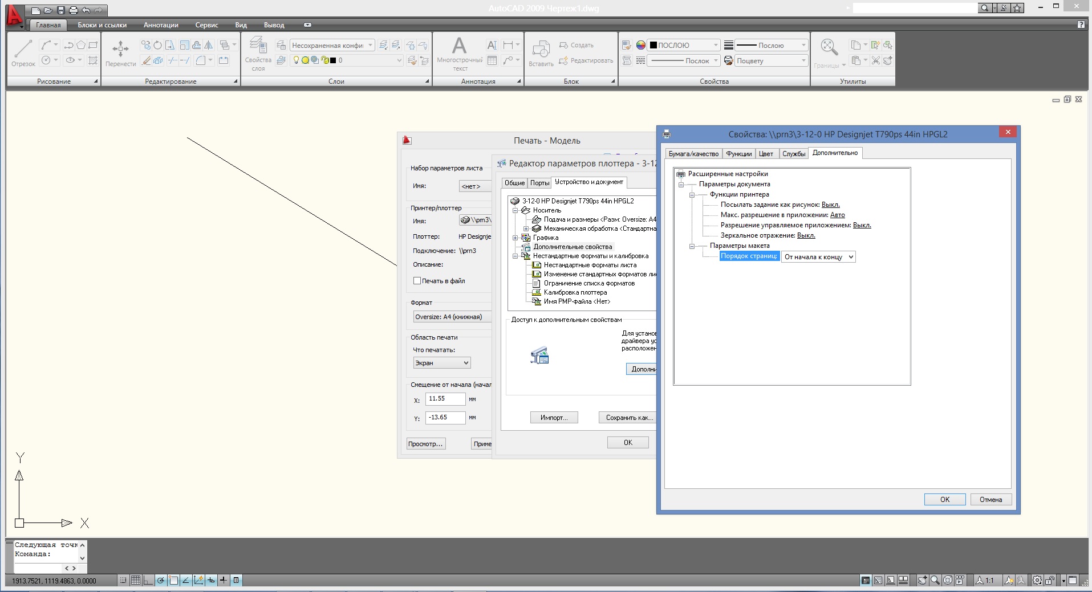Select the Отрезок (line) tool
Image resolution: width=1092 pixels, height=592 pixels.
point(23,52)
